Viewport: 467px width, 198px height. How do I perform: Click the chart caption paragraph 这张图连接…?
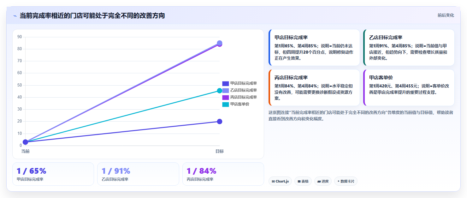coord(361,116)
